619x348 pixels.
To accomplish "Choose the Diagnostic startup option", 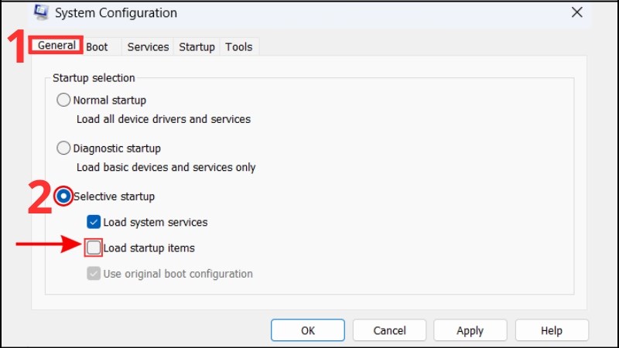I will pyautogui.click(x=63, y=148).
